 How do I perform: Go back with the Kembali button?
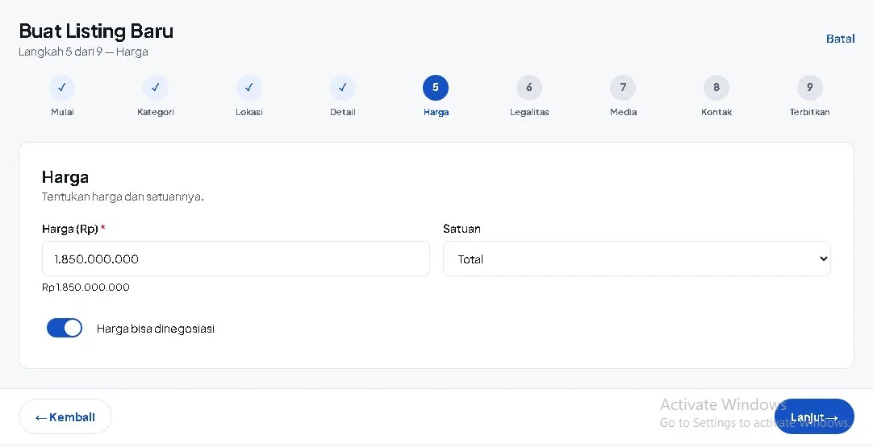[x=65, y=416]
